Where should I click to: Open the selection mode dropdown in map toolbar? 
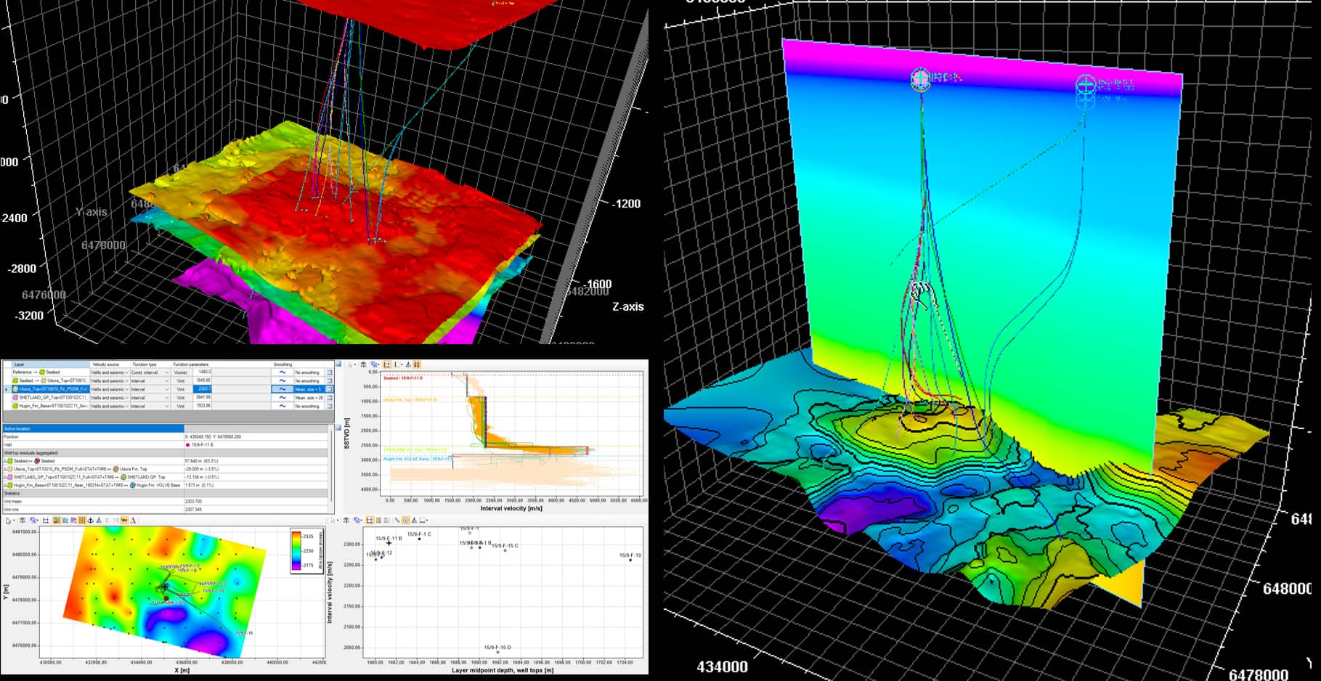(x=38, y=520)
